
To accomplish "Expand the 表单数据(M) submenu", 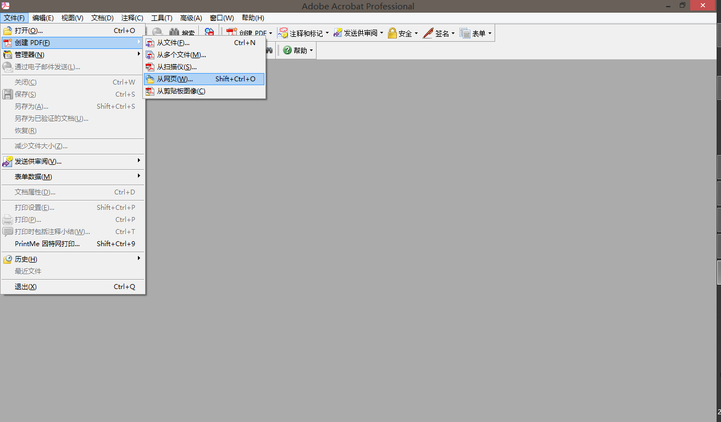I will [x=73, y=177].
